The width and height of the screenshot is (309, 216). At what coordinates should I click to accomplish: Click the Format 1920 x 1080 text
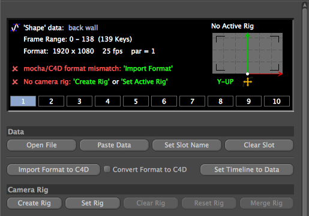coord(59,51)
